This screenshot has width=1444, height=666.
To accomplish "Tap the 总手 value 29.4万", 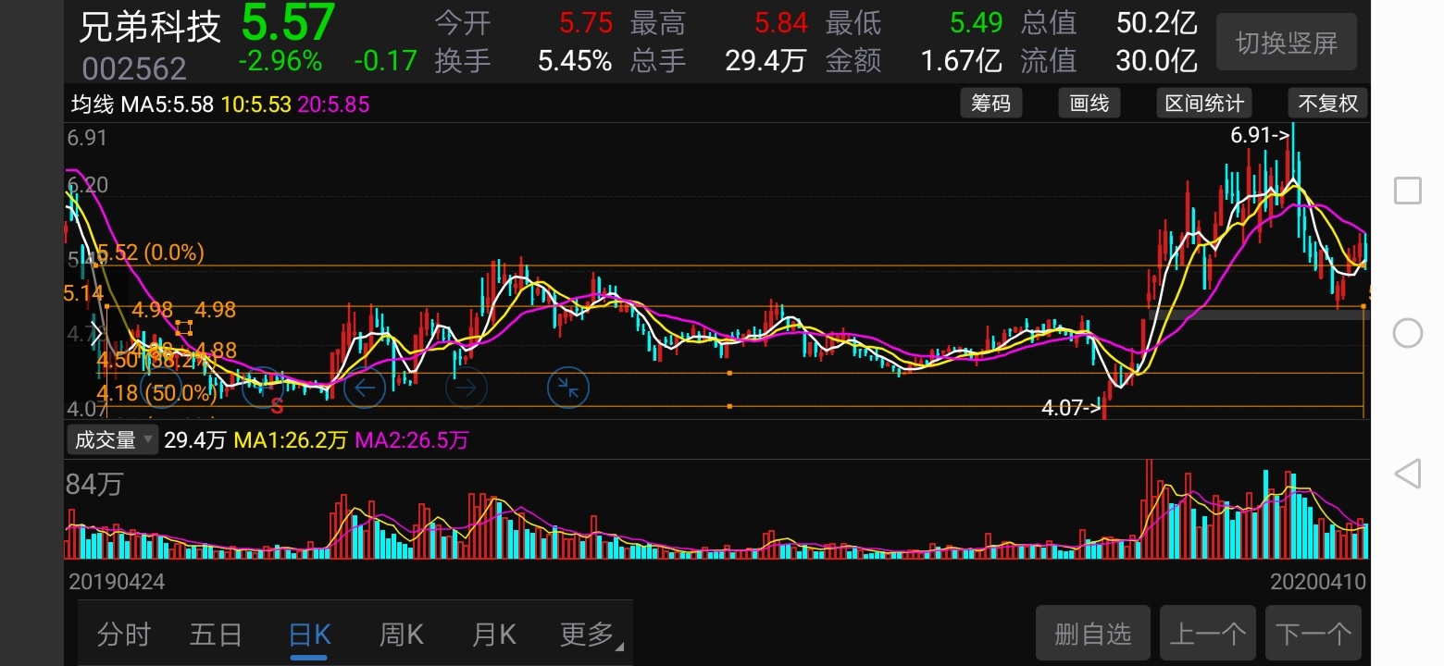I will 766,61.
